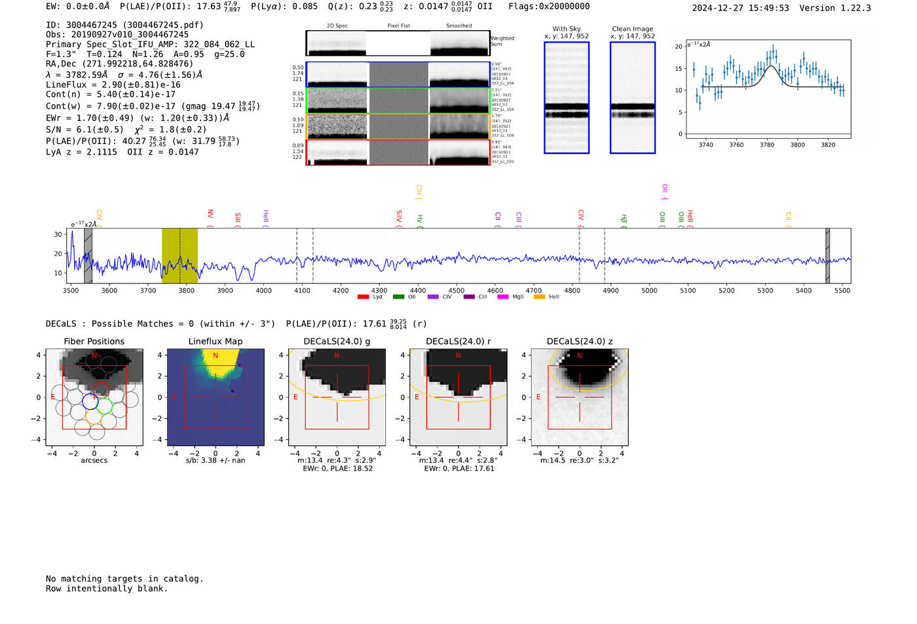Open the DECaLS g-band cutout
Image resolution: width=917 pixels, height=624 pixels.
(x=337, y=397)
